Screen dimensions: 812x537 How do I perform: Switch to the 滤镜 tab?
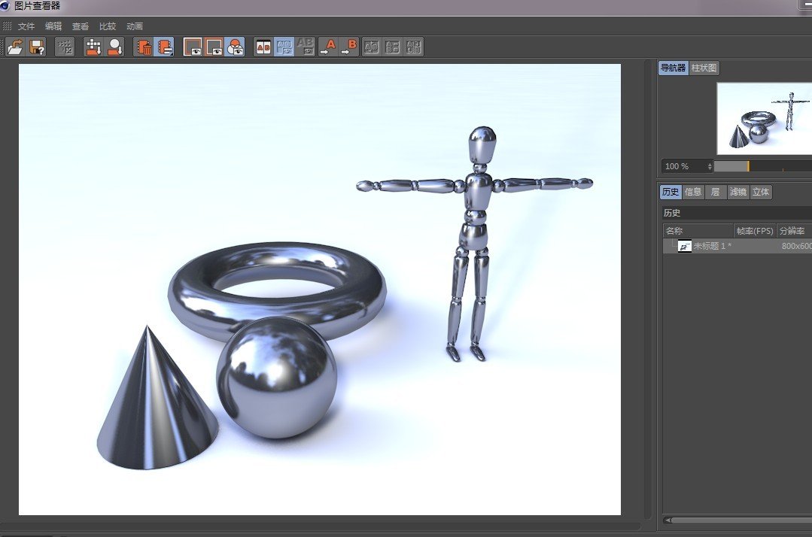point(738,193)
